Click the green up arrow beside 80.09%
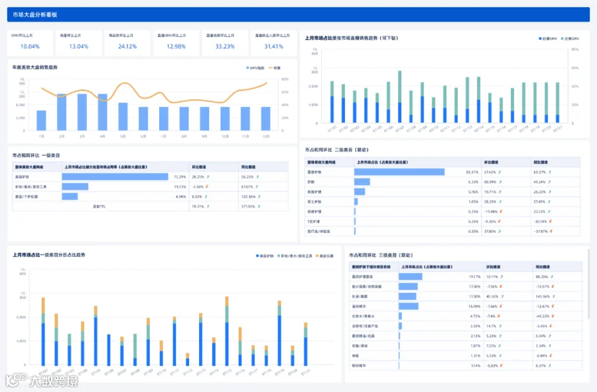Viewport: 597px width, 392px height. pyautogui.click(x=499, y=181)
